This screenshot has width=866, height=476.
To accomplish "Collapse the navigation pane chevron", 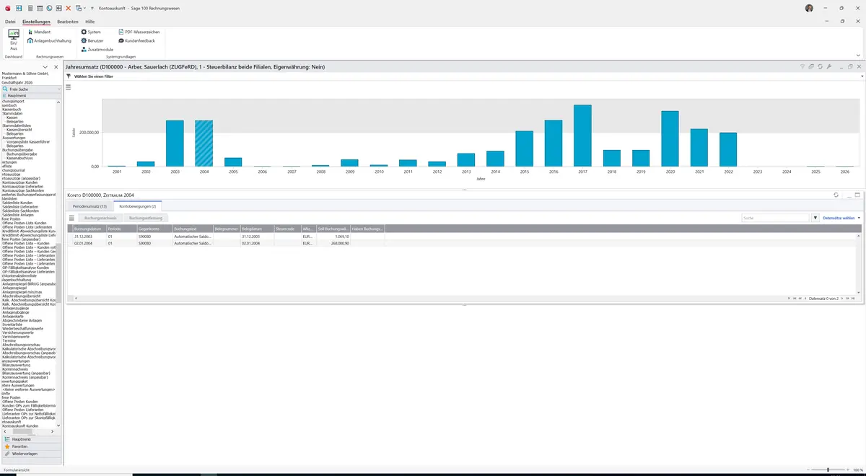I will pos(46,67).
